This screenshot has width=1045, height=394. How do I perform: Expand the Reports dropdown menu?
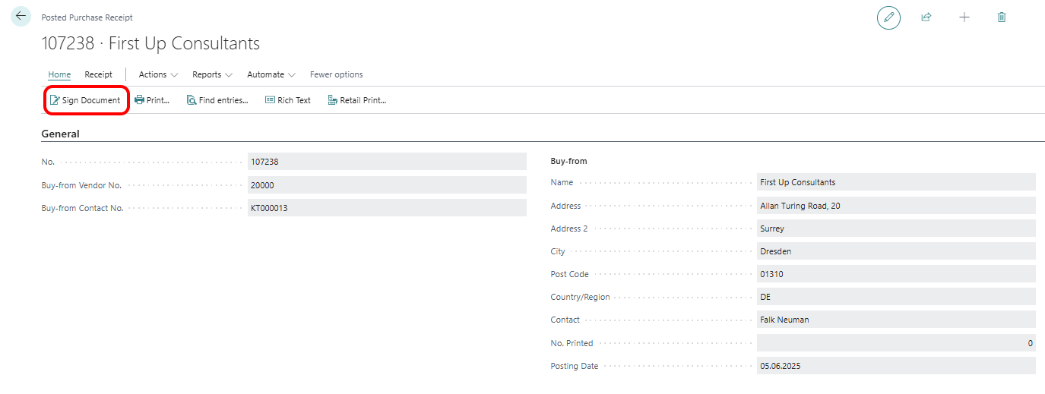(x=212, y=74)
